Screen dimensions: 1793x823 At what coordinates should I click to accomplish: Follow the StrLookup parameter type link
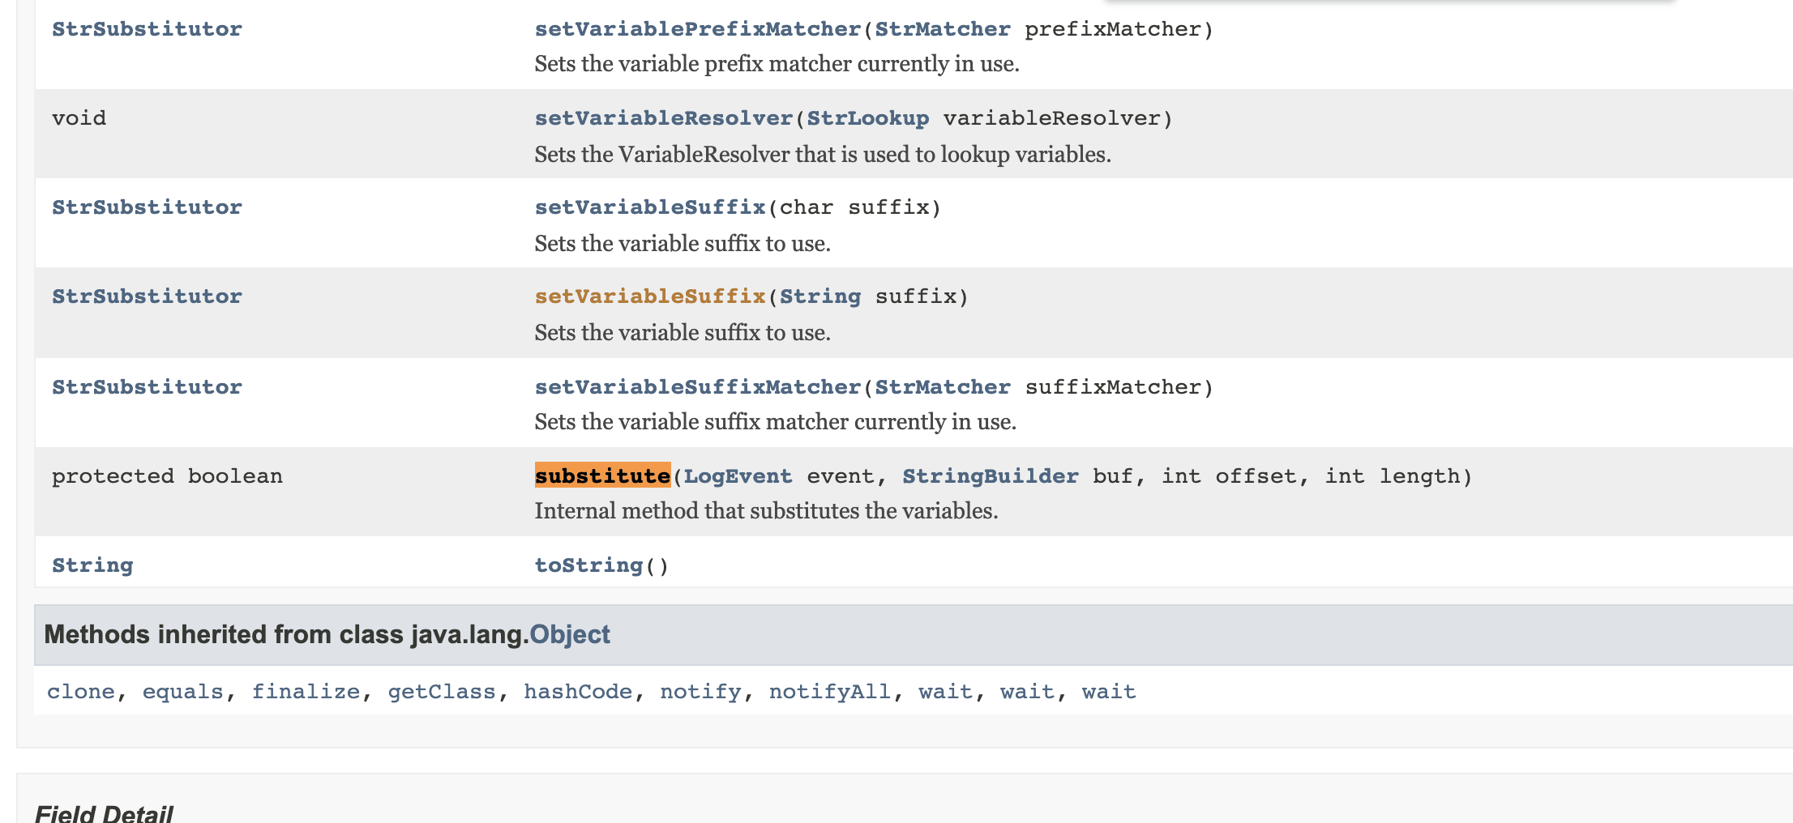[868, 118]
